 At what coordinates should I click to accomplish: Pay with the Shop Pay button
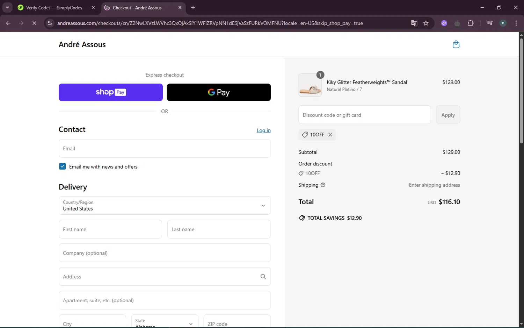(x=111, y=92)
